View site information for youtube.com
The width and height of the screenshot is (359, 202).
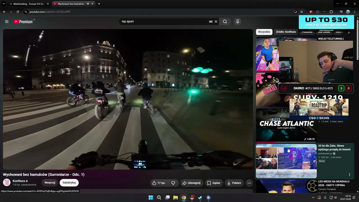tap(26, 12)
